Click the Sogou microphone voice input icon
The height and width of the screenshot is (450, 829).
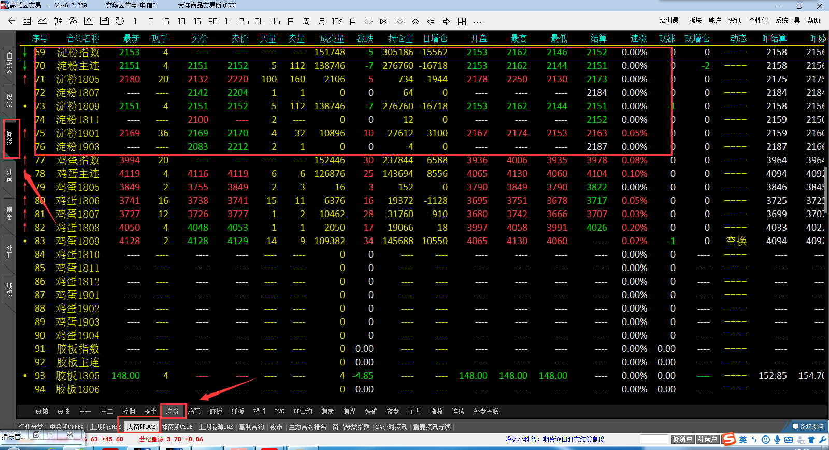[x=777, y=440]
